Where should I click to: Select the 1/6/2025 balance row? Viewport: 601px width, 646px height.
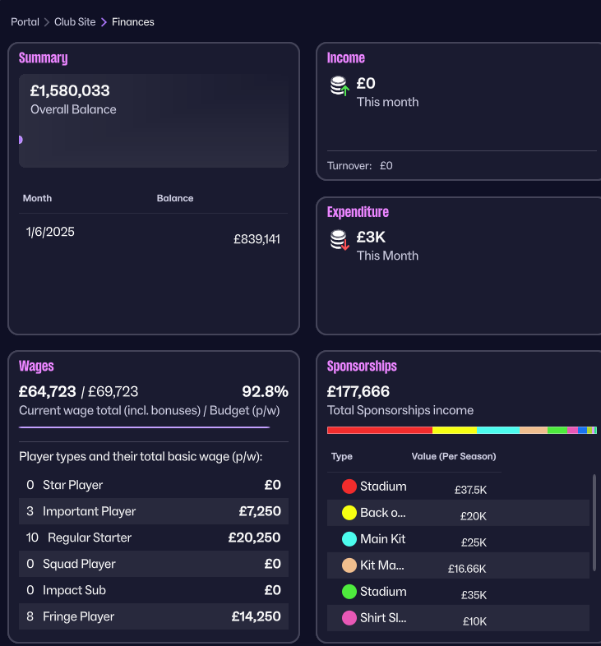pos(154,236)
